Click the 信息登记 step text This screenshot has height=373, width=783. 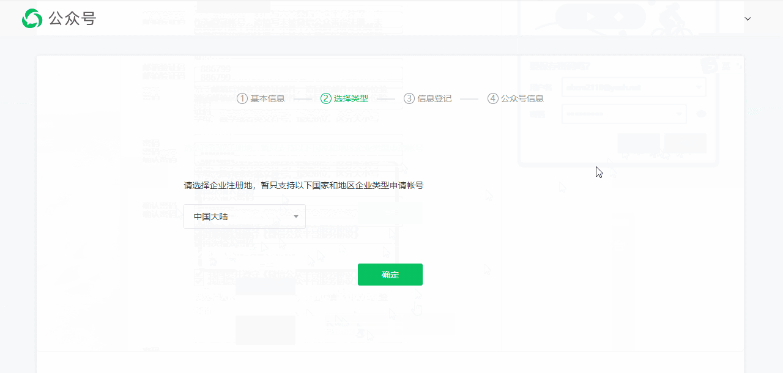click(434, 98)
